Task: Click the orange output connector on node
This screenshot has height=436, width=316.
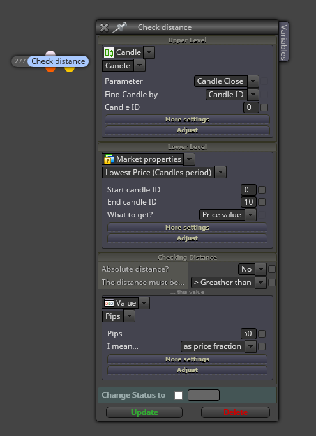Action: pos(50,69)
